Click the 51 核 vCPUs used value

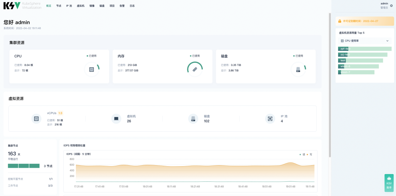[60, 120]
